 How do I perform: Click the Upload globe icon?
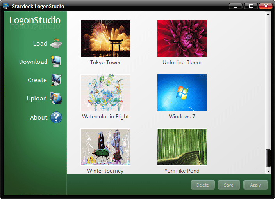tap(56, 98)
